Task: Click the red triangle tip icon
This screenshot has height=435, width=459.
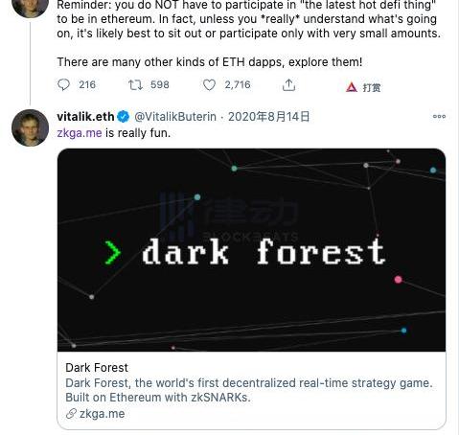Action: pyautogui.click(x=352, y=87)
